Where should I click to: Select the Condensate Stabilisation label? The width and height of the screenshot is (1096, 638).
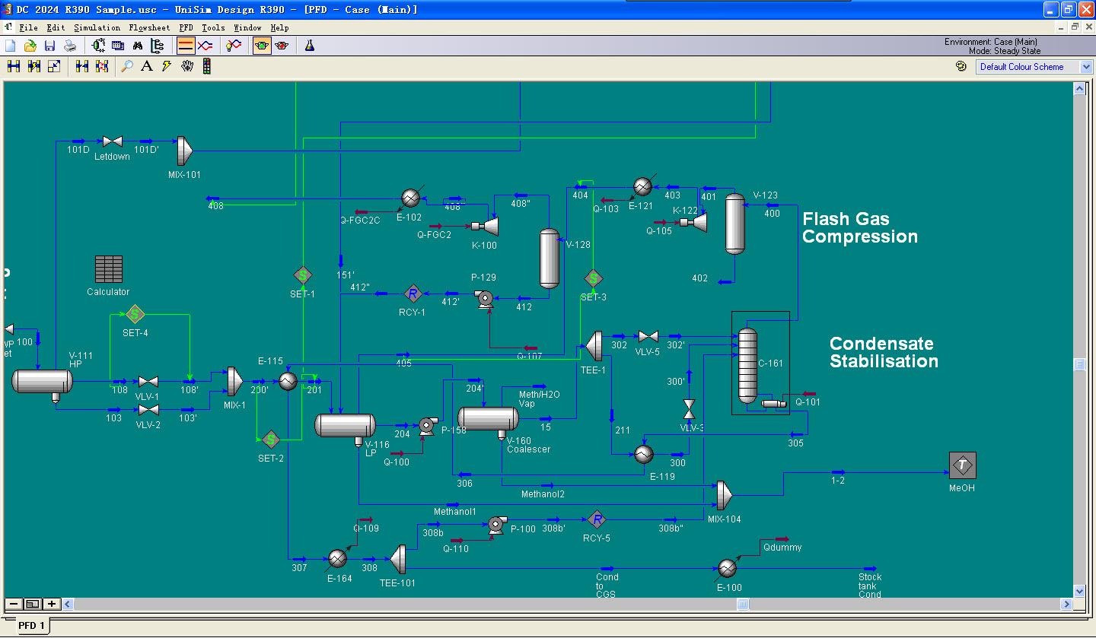click(x=884, y=353)
